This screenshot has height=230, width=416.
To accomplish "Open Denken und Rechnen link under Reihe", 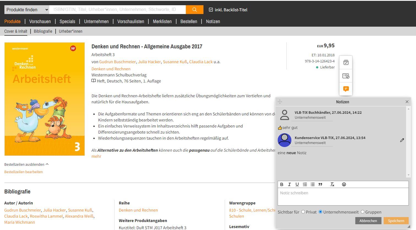I will 138,210.
